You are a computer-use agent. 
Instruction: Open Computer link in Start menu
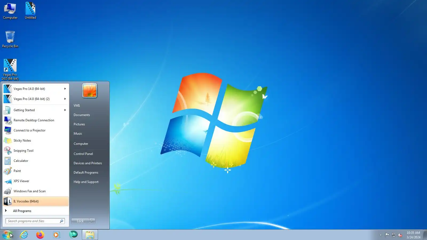(81, 144)
